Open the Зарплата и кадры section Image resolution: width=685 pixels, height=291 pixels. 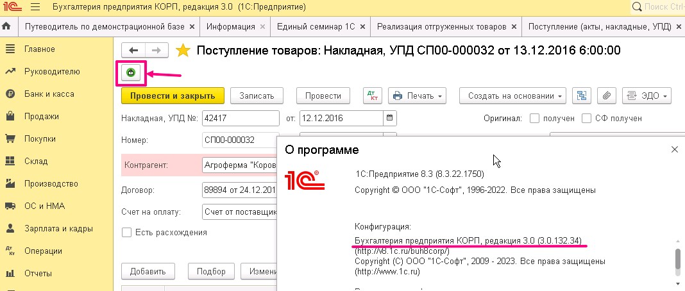pos(57,229)
